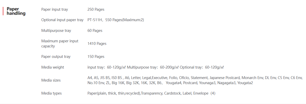Click the "1410 Pages" capacity value
This screenshot has width=306, height=104.
click(x=97, y=44)
